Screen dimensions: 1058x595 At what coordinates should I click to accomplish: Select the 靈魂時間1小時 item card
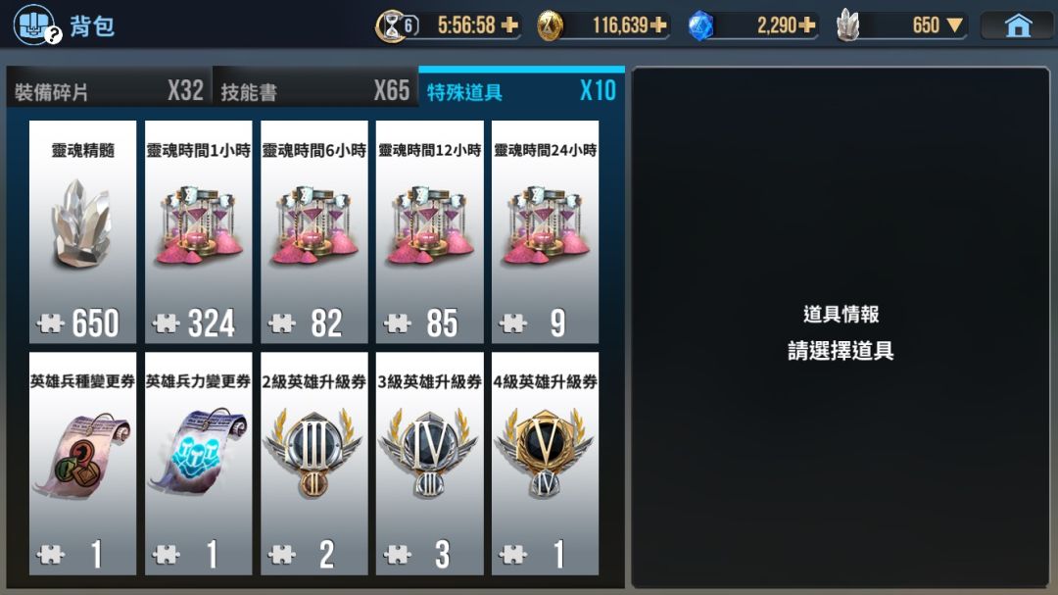pos(198,231)
